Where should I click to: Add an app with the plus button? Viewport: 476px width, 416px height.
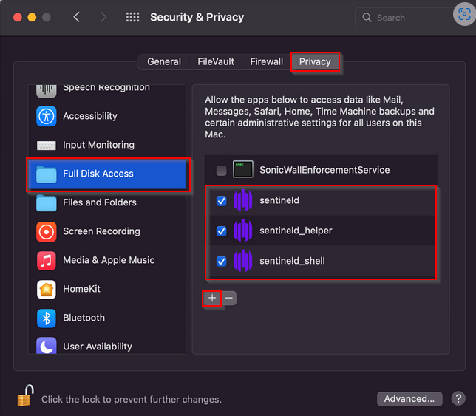coord(212,298)
